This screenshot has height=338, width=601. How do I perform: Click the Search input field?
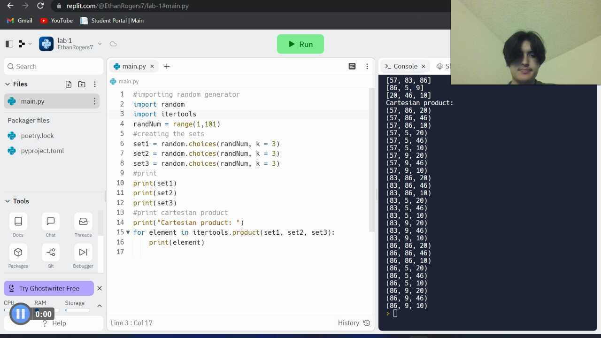coord(54,66)
